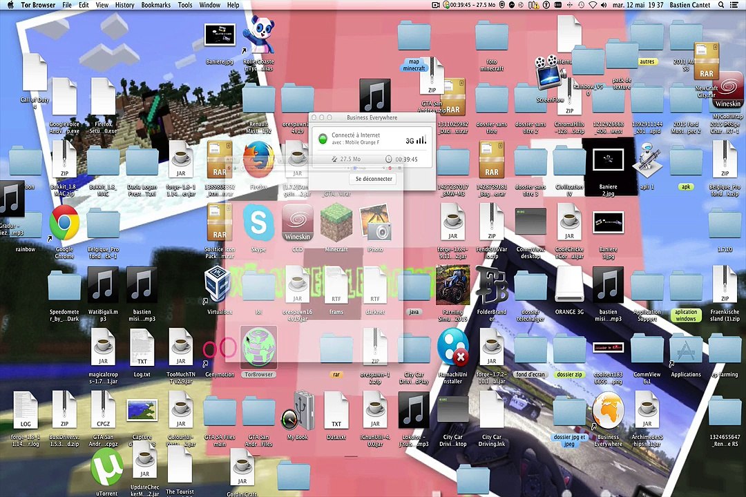The image size is (746, 497).
Task: Open the RollerCoaster Tycoon panda alias
Action: click(258, 35)
